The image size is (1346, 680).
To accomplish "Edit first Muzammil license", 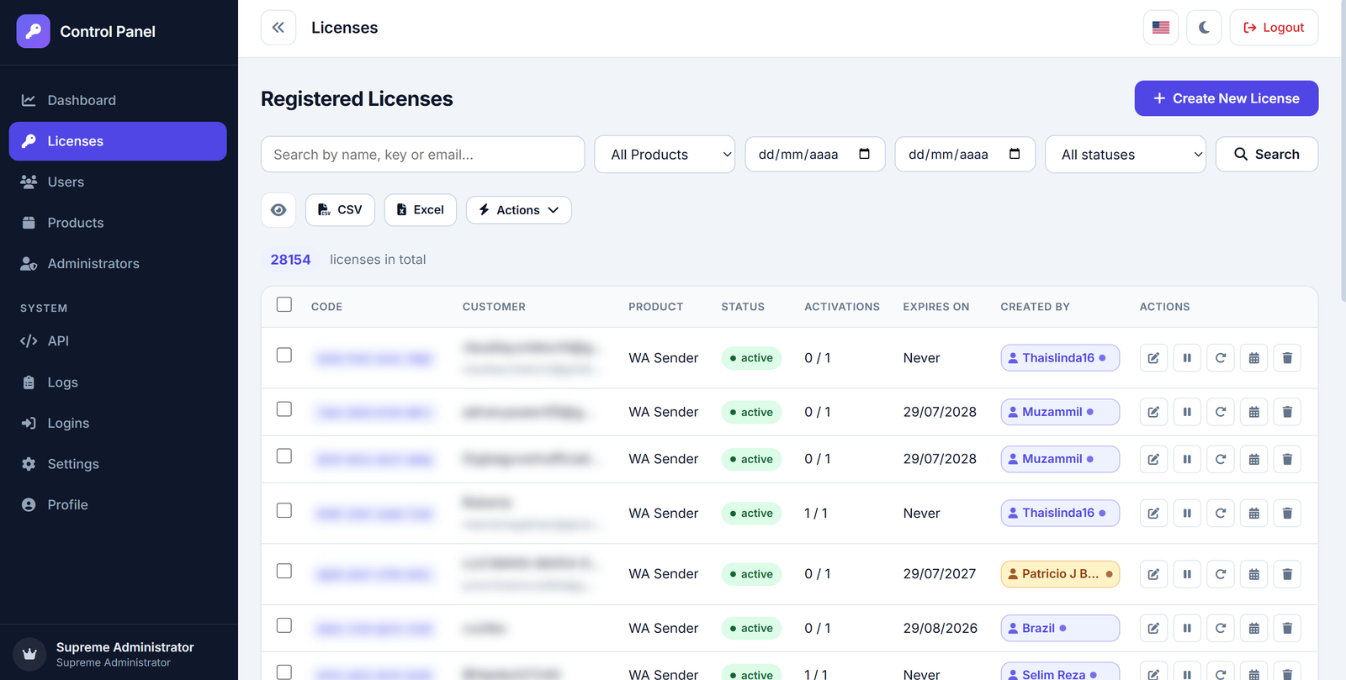I will pos(1153,412).
